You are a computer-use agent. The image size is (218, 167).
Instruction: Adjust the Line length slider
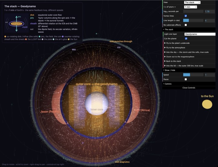(193, 20)
